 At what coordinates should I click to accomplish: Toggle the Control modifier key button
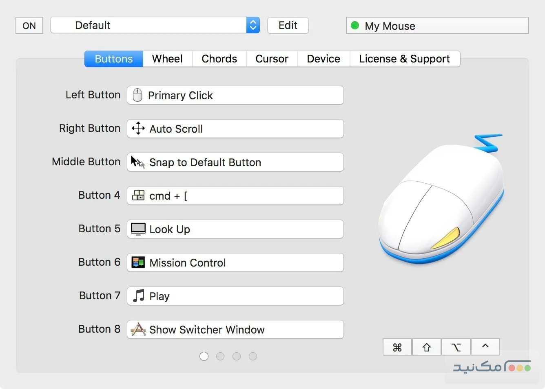485,347
